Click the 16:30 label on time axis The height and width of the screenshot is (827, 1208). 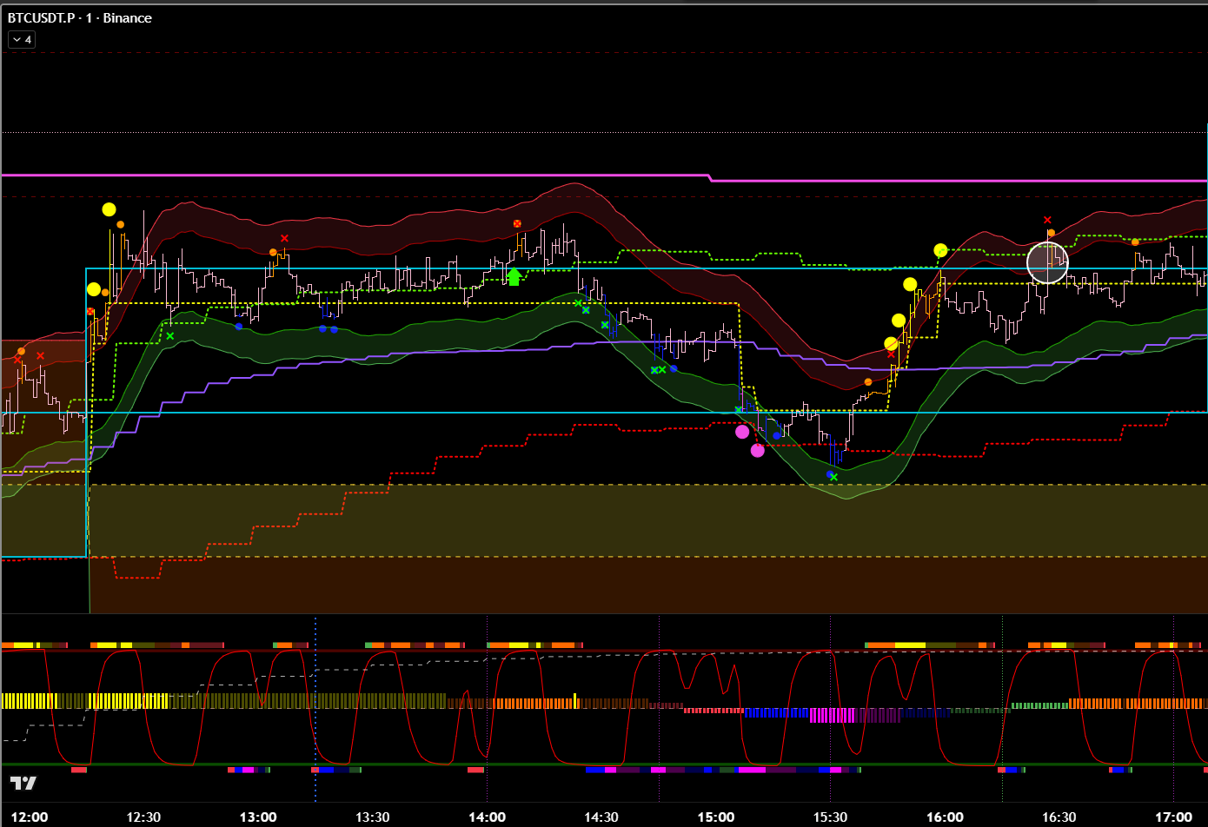point(1059,817)
